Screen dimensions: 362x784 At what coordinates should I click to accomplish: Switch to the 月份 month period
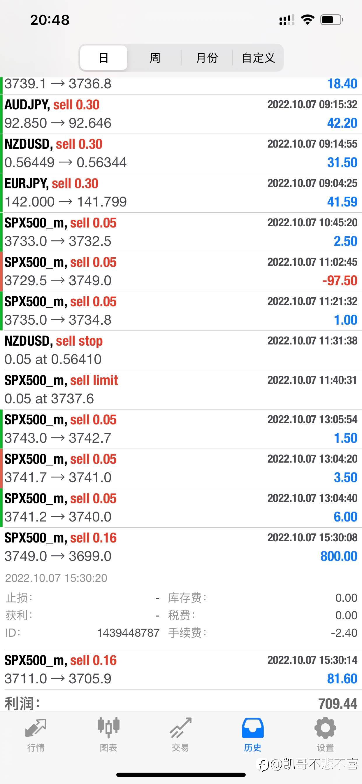point(207,58)
